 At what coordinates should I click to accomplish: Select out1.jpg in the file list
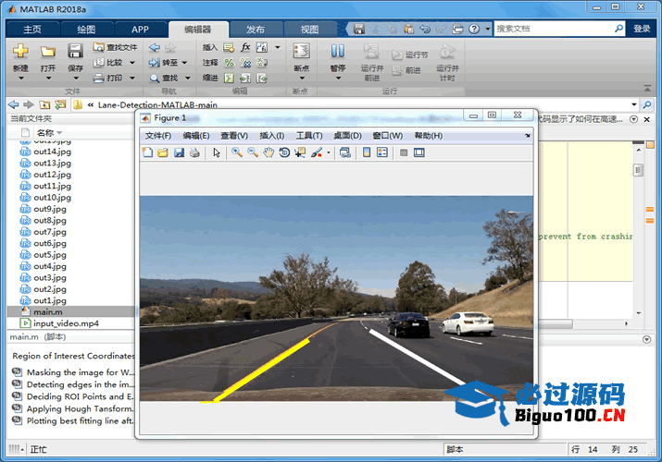(x=71, y=300)
